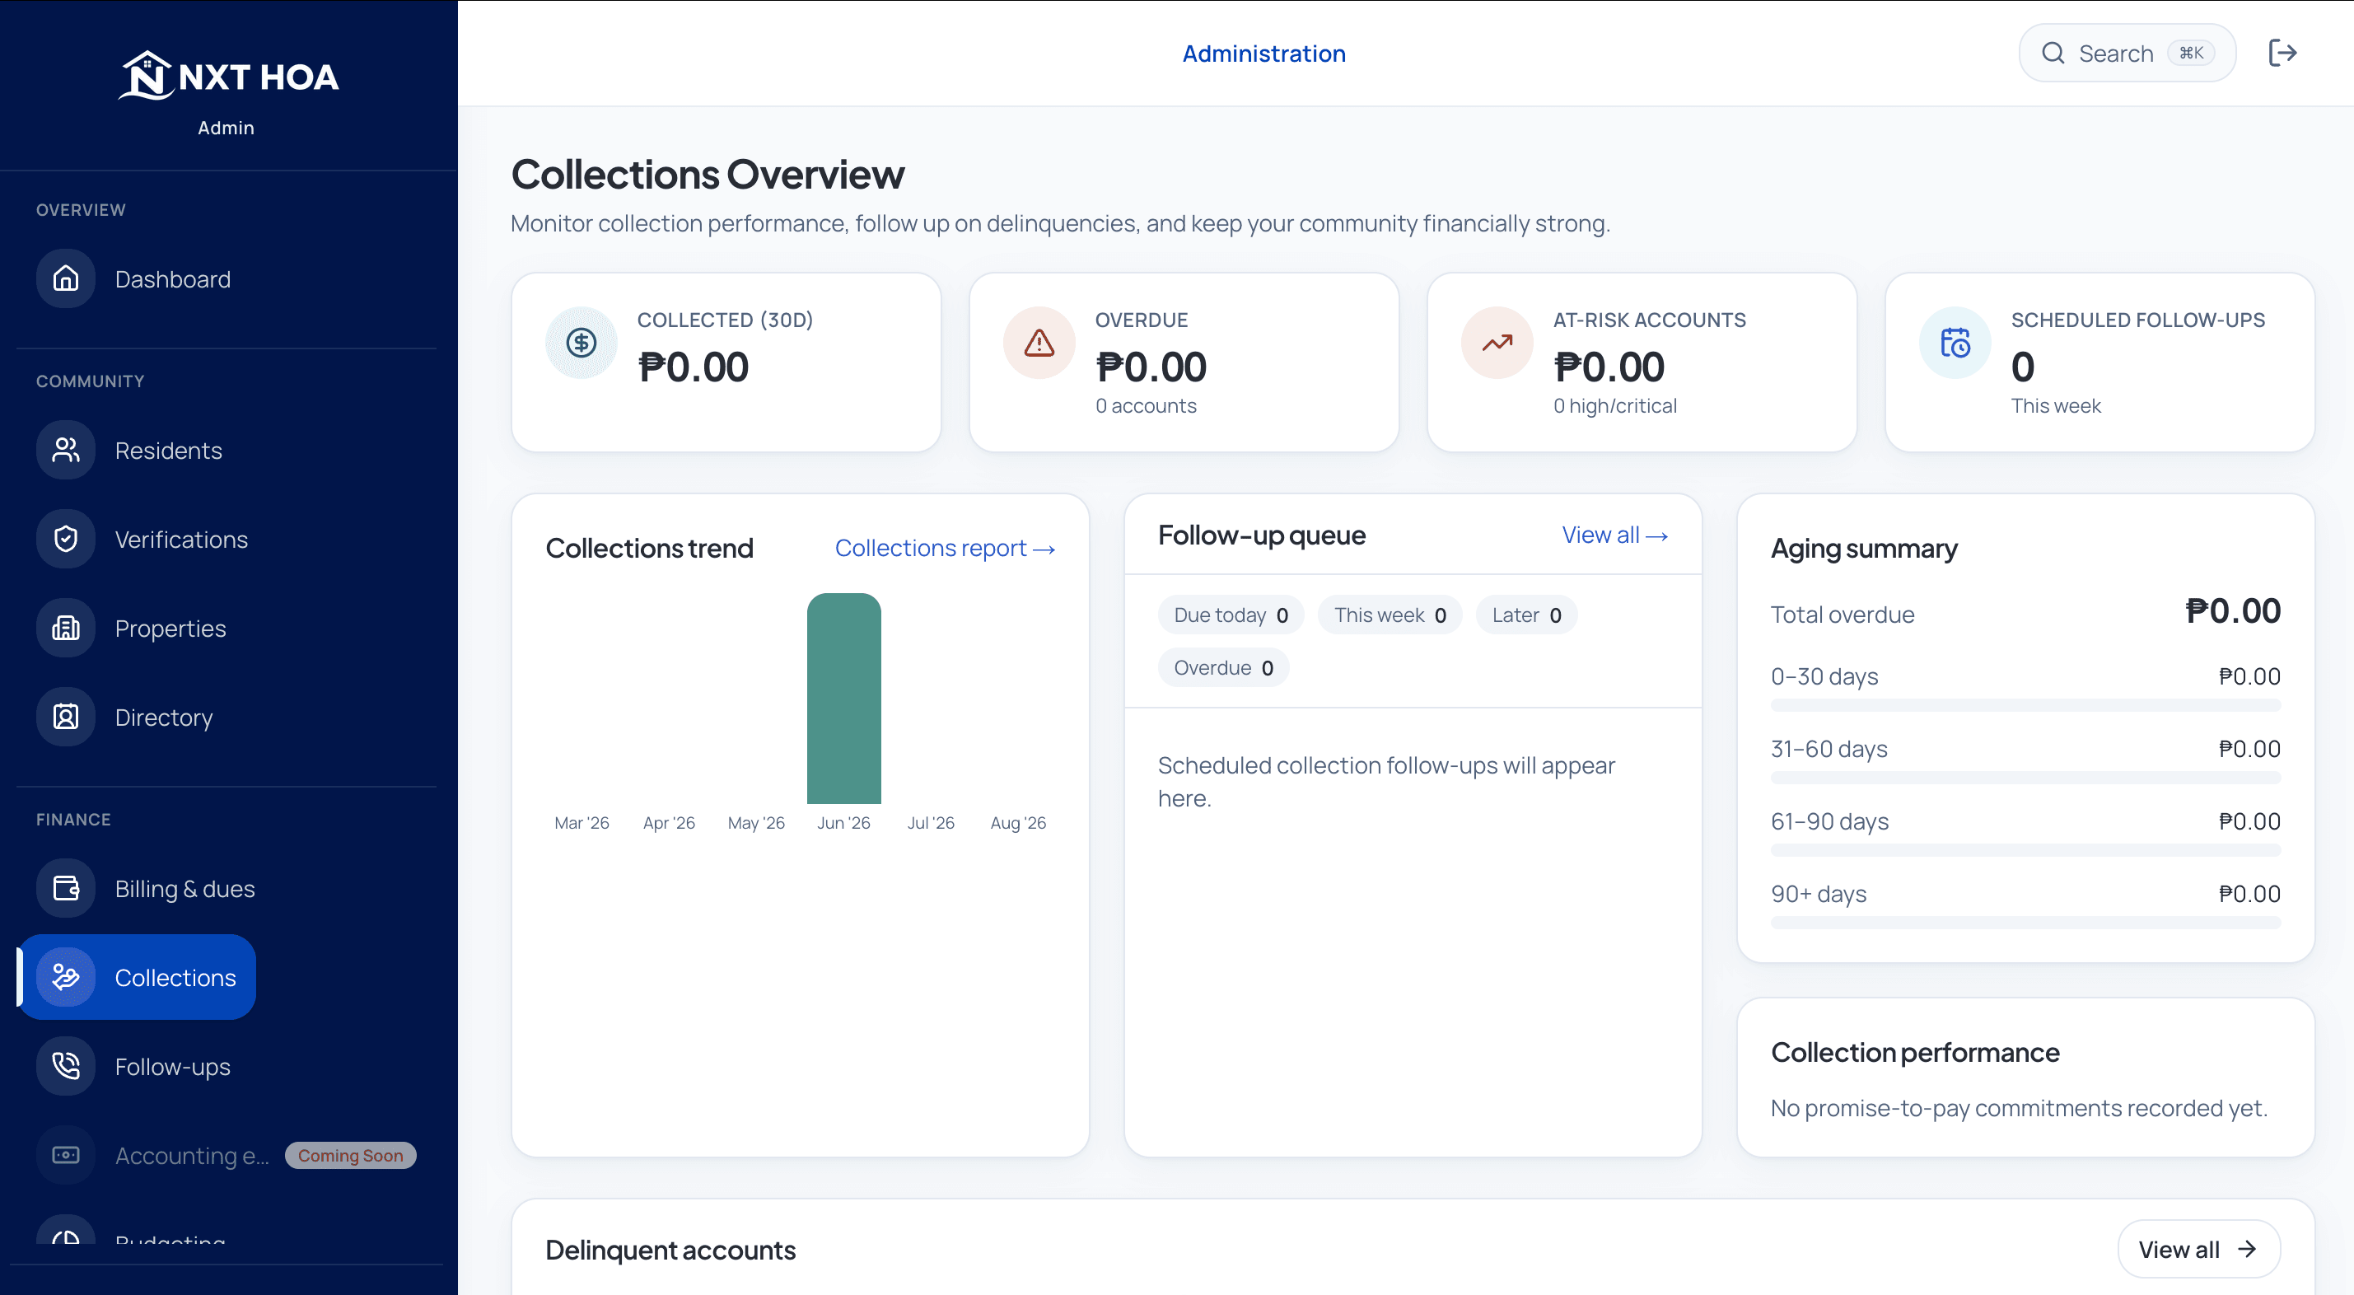Viewport: 2354px width, 1295px height.
Task: Click View all in Follow-up queue
Action: [x=1614, y=535]
